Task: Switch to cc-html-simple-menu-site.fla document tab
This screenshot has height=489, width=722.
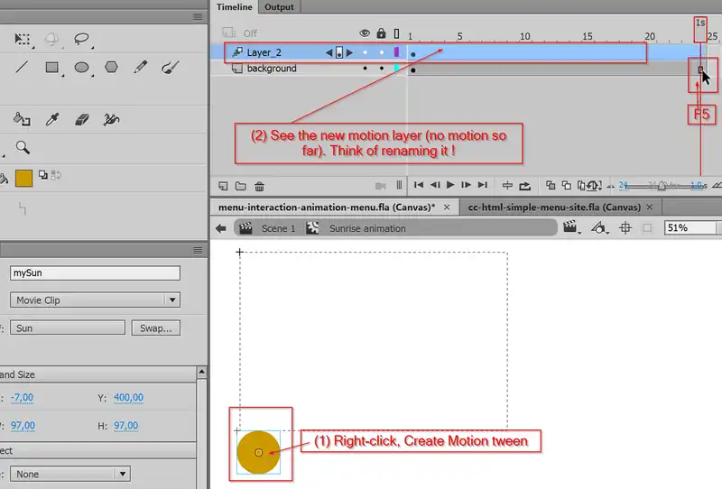Action: [554, 207]
